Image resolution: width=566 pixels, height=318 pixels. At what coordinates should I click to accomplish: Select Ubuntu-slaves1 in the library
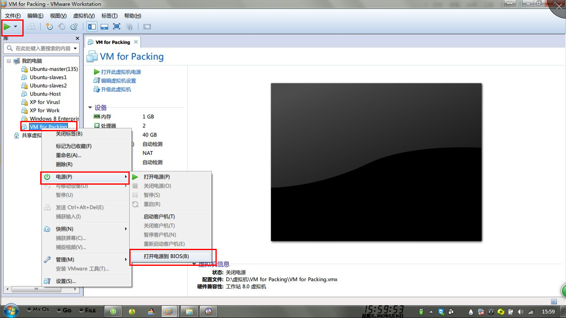click(x=48, y=77)
